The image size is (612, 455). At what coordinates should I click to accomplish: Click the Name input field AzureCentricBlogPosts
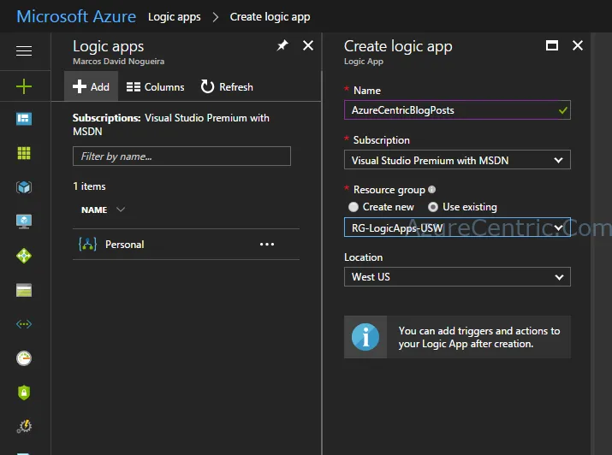pos(457,110)
